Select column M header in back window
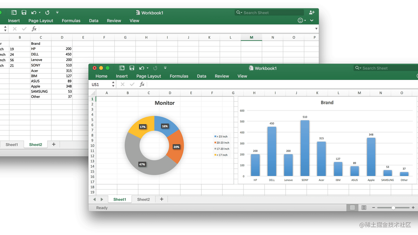This screenshot has height=235, width=418. [x=251, y=37]
